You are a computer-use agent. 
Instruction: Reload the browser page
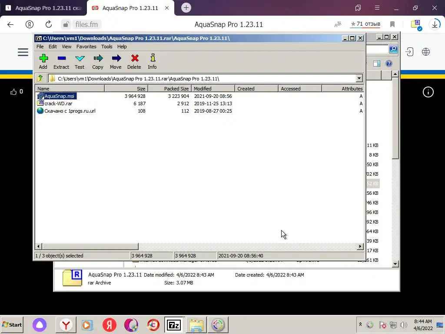point(49,24)
